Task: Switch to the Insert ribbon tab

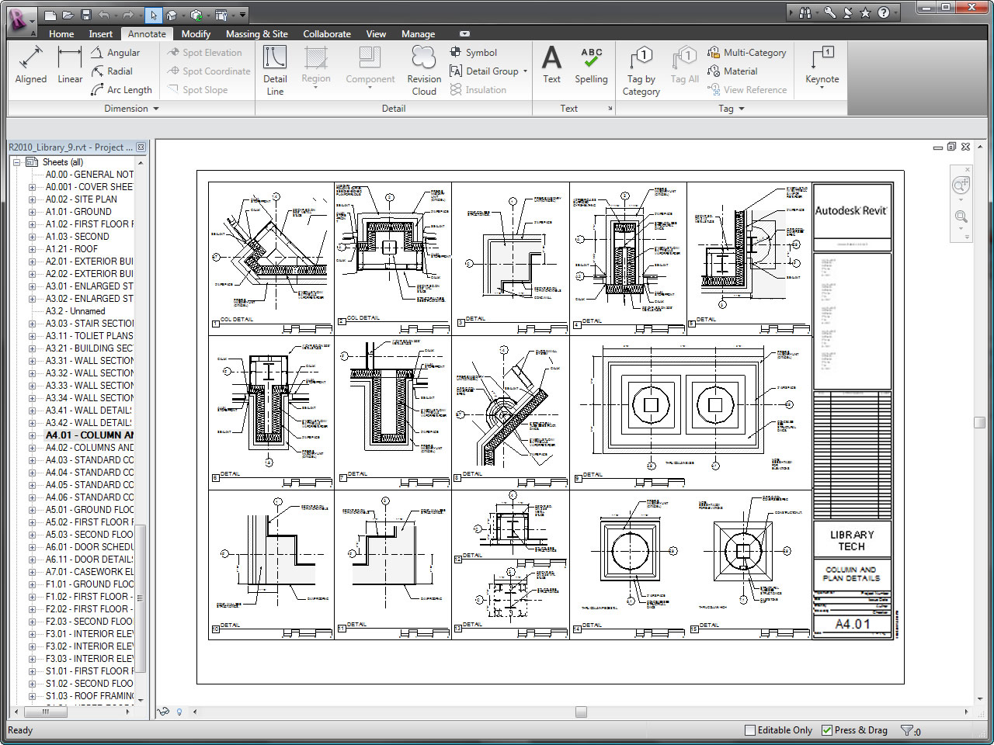Action: pos(100,34)
